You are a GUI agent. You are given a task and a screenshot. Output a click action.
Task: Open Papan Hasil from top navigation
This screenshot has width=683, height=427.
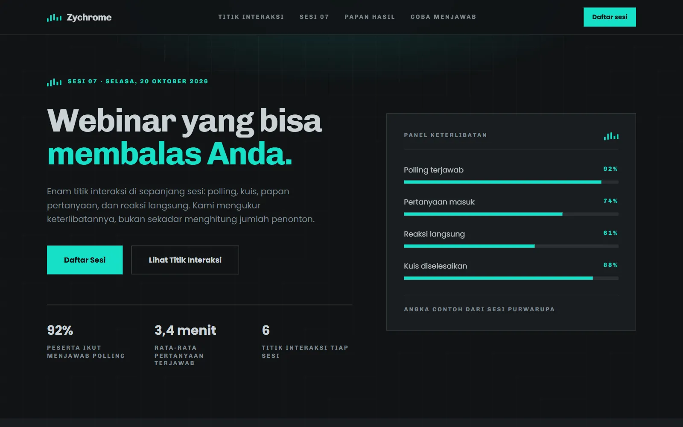click(370, 17)
